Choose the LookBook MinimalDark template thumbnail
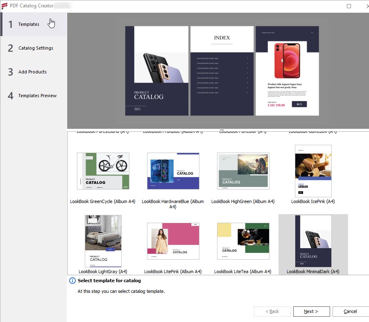369x322 pixels. pyautogui.click(x=313, y=241)
